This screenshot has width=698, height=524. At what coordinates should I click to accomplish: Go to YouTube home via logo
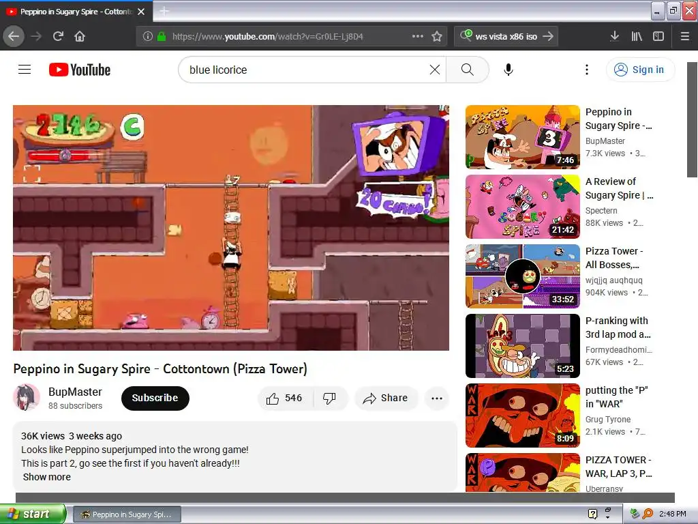(80, 70)
